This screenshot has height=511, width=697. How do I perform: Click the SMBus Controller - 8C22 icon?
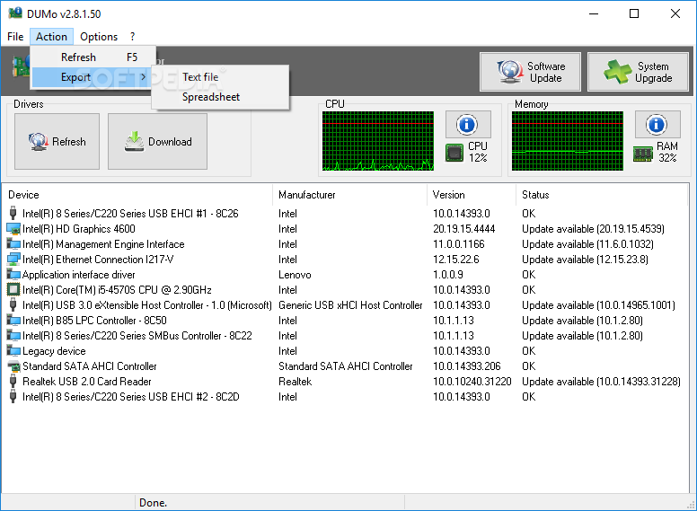click(13, 336)
